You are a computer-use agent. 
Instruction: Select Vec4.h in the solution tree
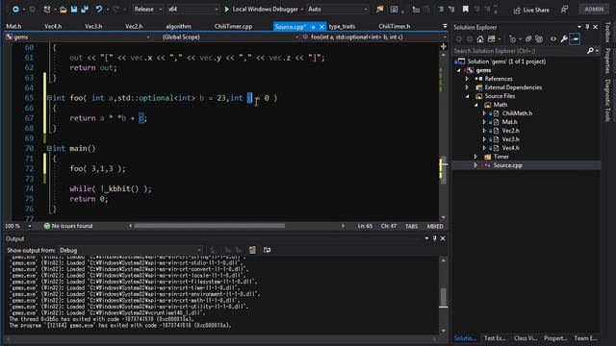tap(510, 148)
